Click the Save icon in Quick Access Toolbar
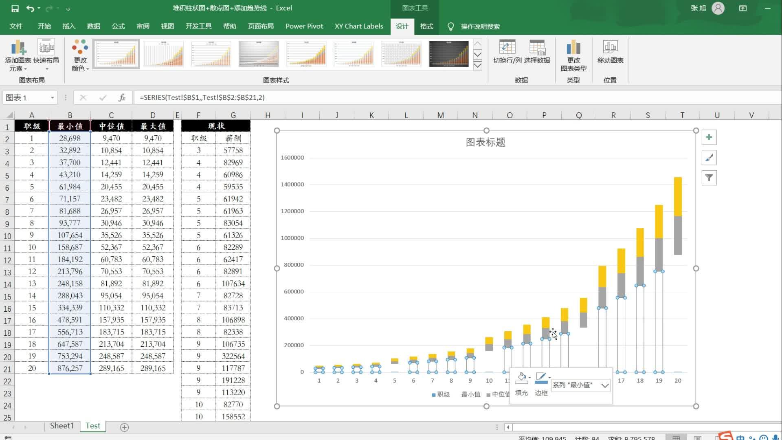 click(15, 8)
